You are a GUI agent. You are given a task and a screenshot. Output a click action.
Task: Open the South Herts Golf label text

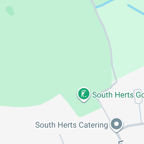[x=118, y=95]
